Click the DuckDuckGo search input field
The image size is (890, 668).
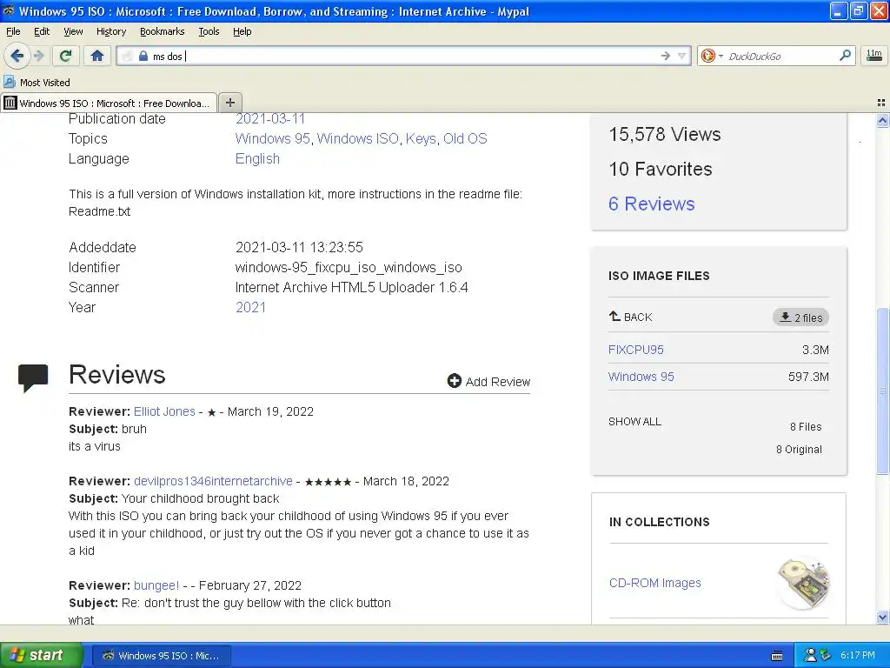(781, 56)
